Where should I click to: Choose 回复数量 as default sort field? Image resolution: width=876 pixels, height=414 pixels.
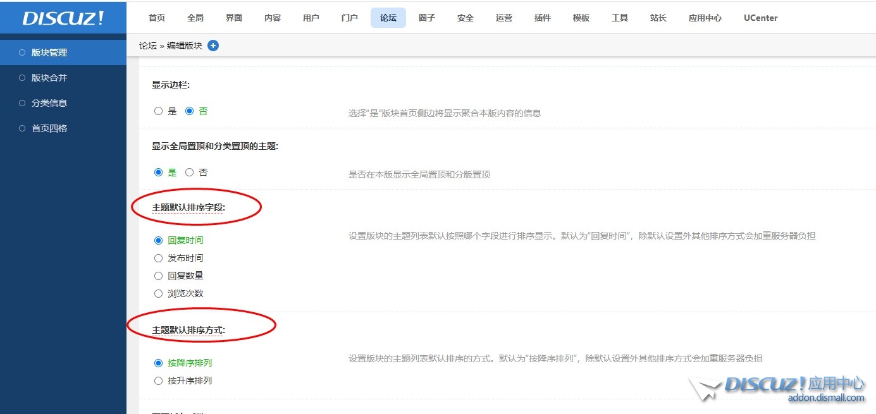click(x=158, y=276)
